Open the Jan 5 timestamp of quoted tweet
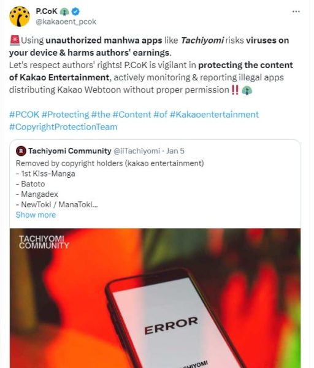Image resolution: width=314 pixels, height=368 pixels. 175,151
